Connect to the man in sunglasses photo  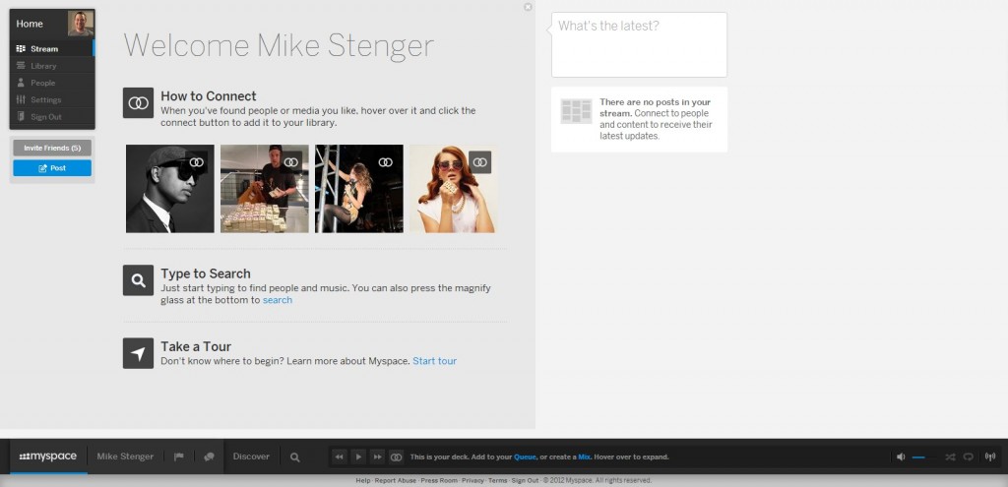click(197, 162)
